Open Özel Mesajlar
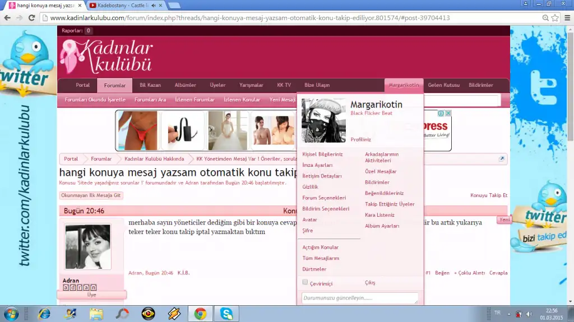Screen dimensions: 574x322 (x=381, y=171)
